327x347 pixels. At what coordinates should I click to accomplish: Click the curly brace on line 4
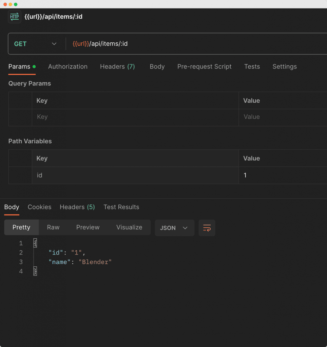click(x=35, y=271)
